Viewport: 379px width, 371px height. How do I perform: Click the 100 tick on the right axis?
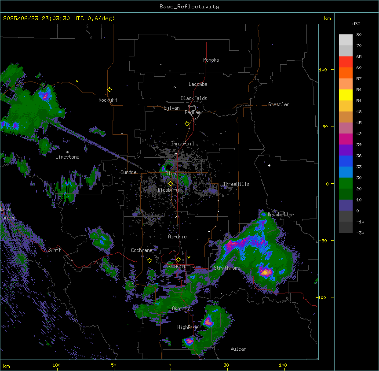323,70
